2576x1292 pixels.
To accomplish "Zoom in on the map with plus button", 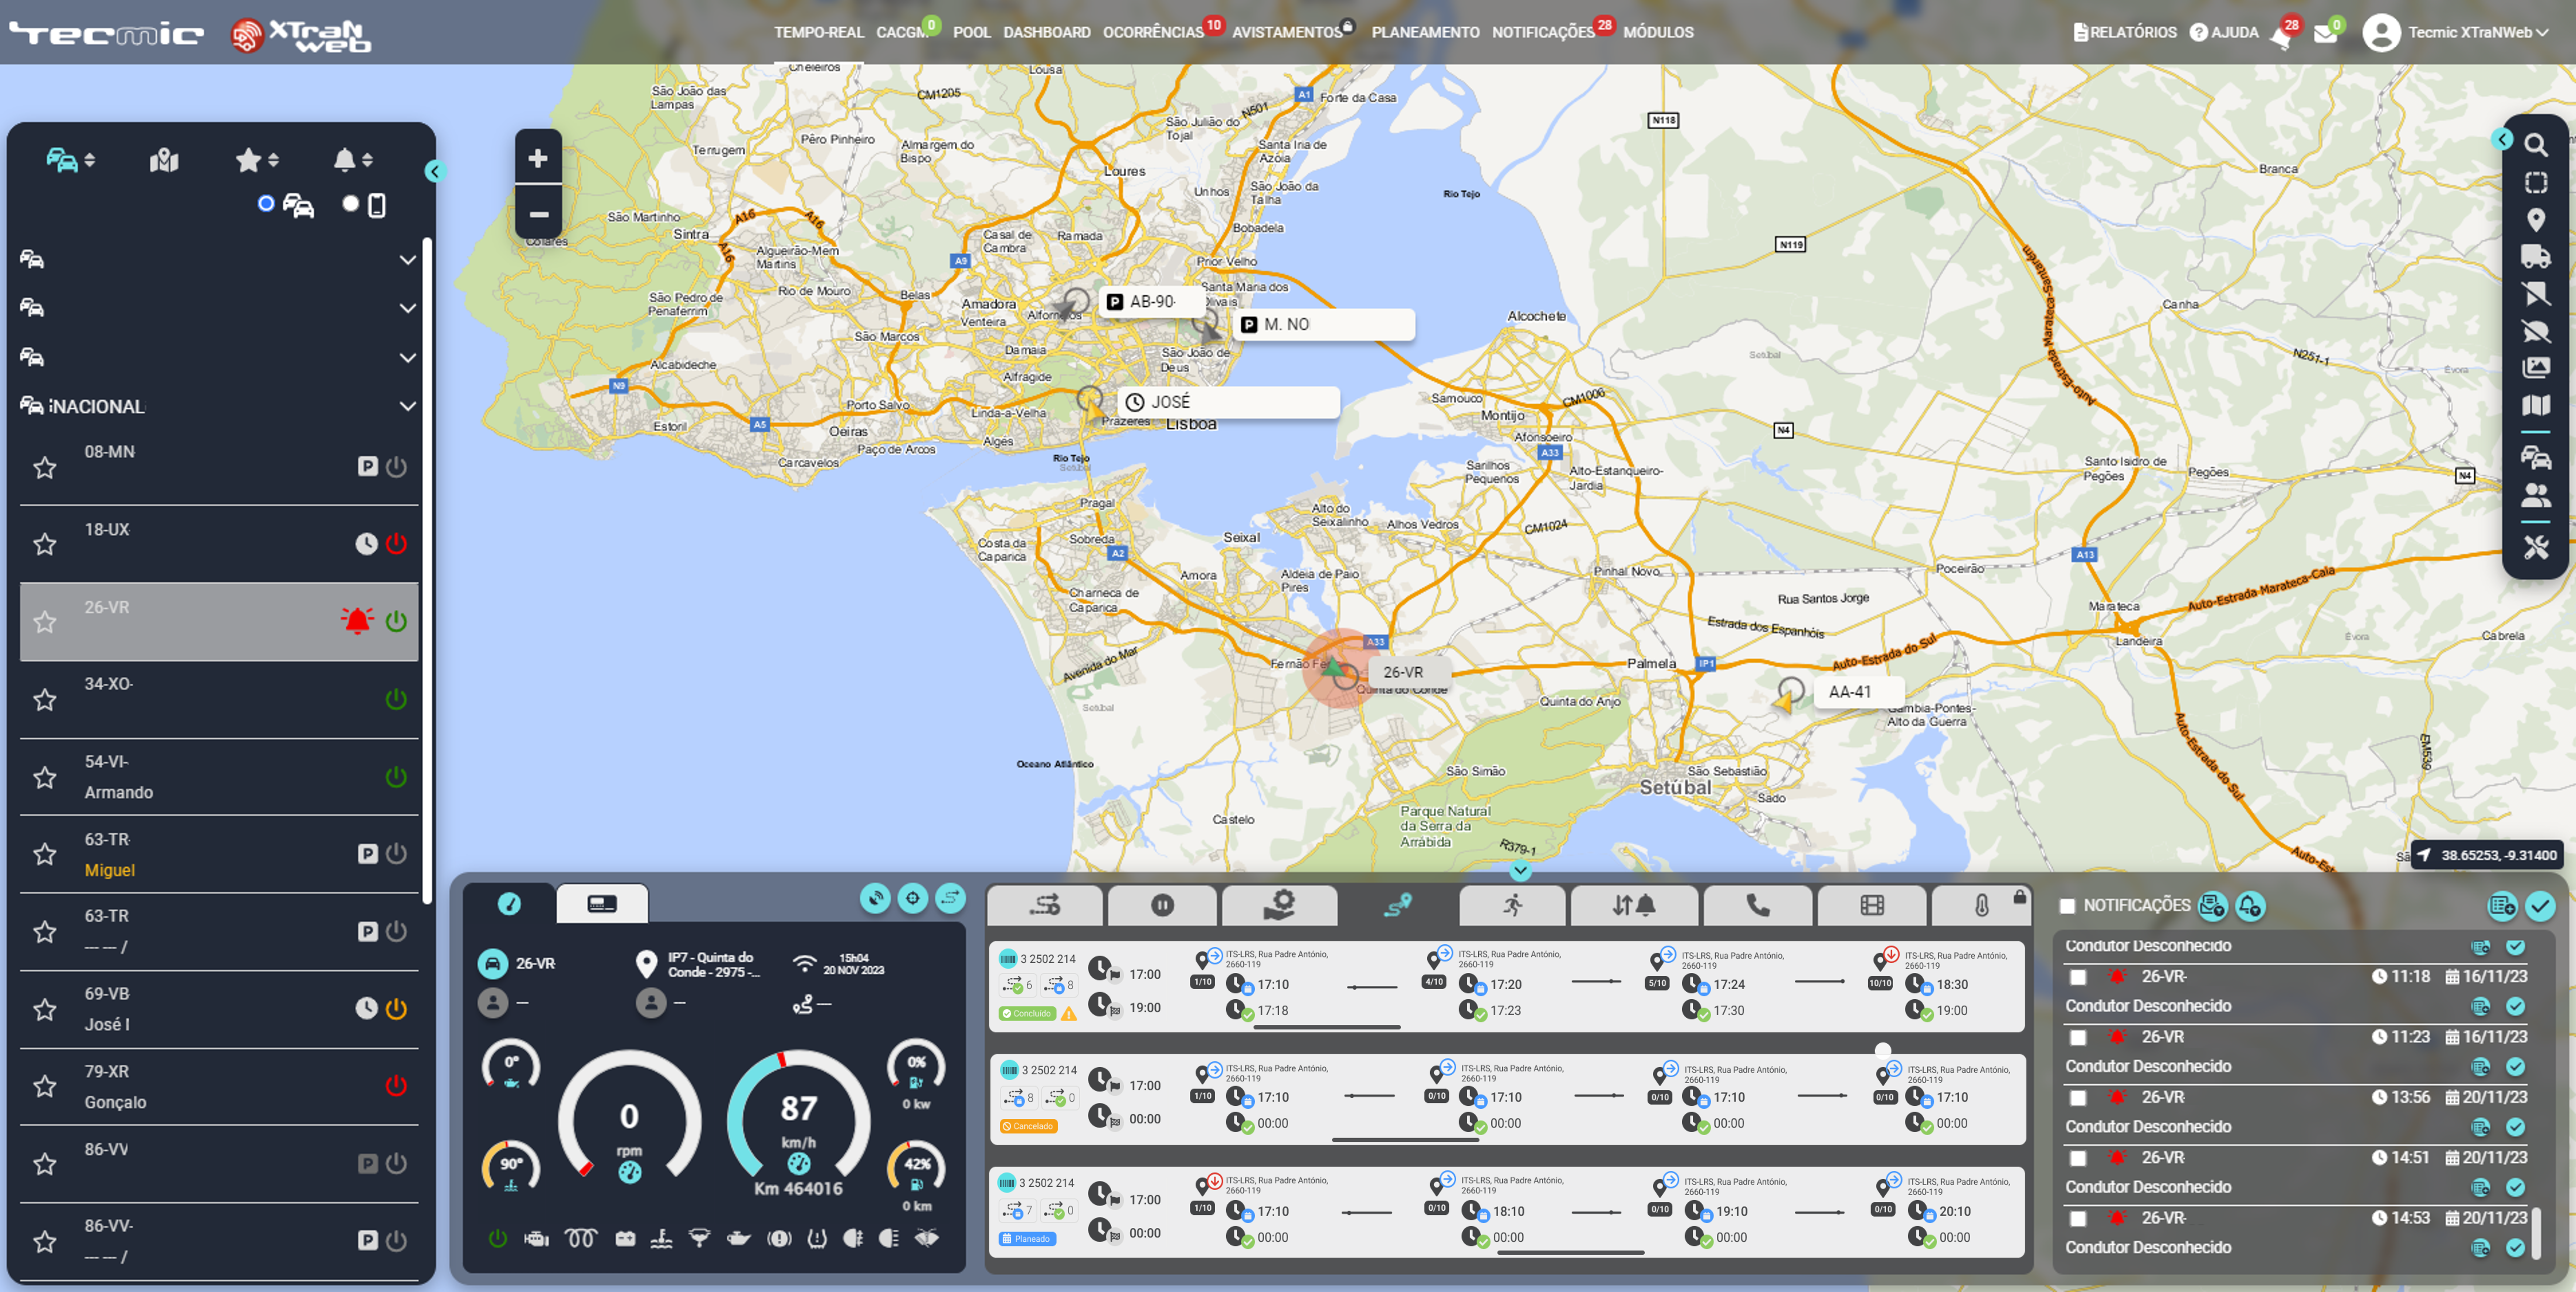I will pos(538,158).
